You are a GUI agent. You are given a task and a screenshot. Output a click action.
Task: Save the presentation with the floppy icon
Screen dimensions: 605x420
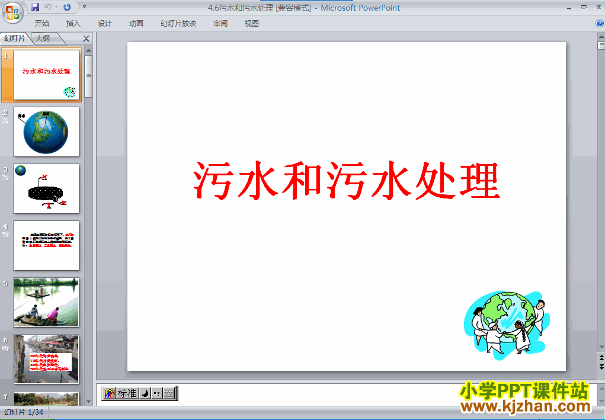[35, 7]
